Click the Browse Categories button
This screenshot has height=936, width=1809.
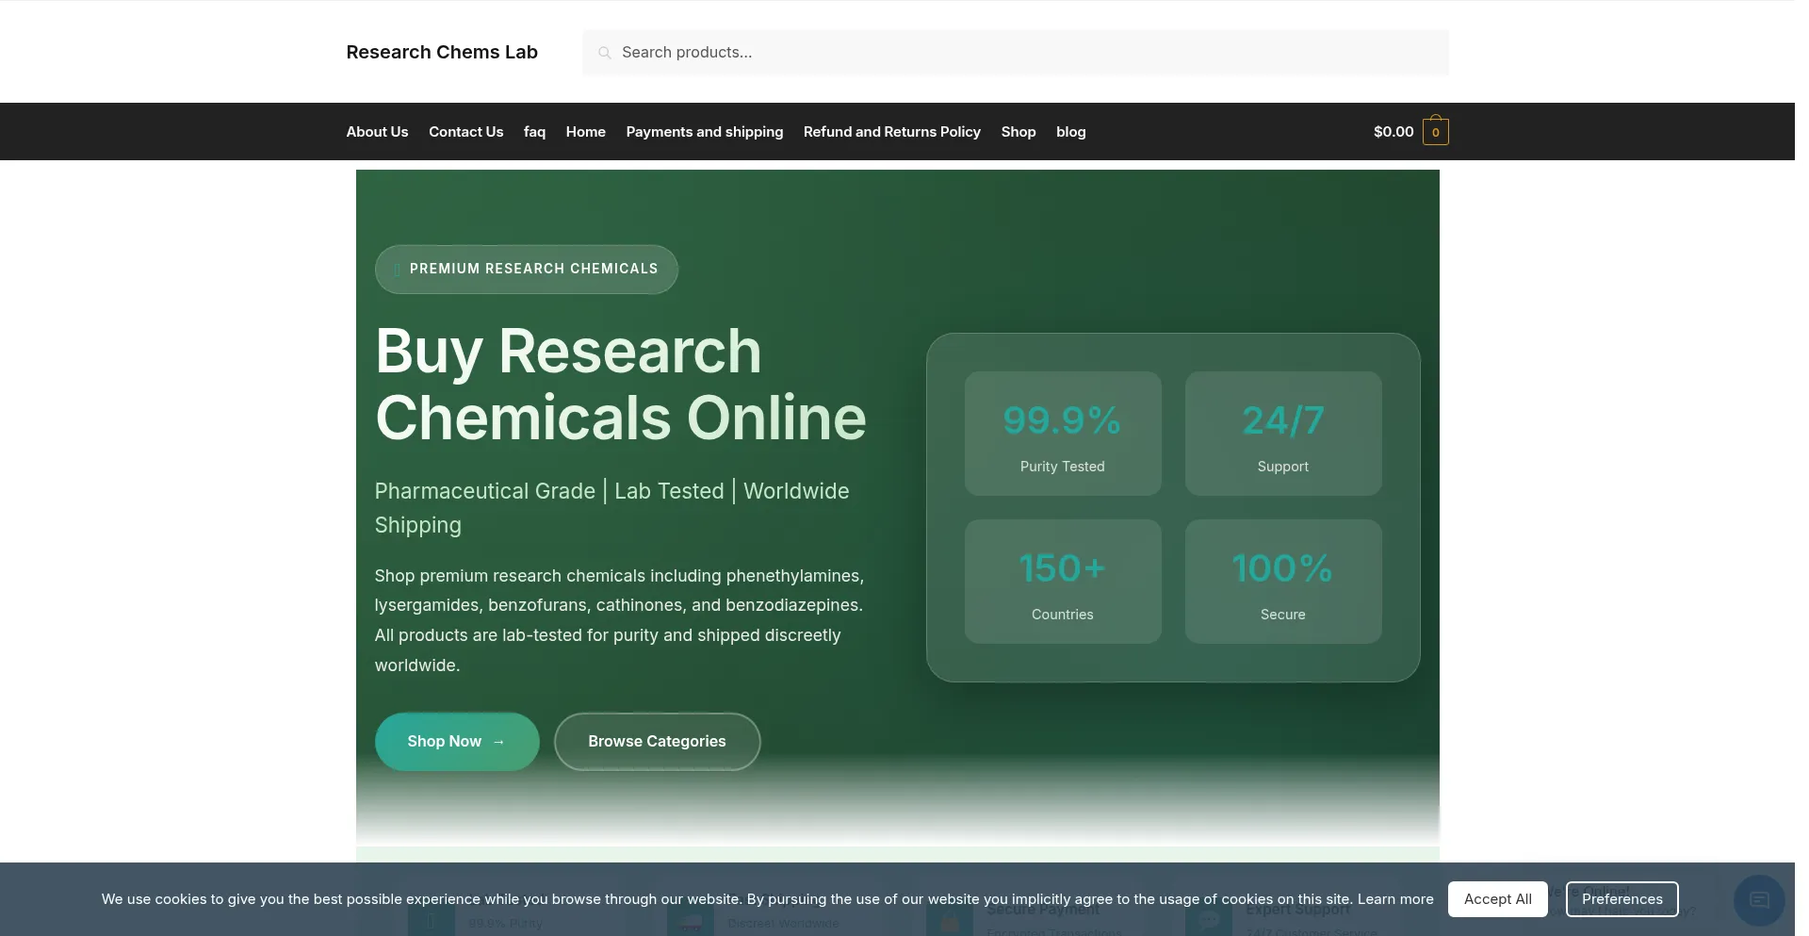657,741
